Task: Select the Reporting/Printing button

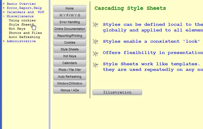Action: pos(70,36)
